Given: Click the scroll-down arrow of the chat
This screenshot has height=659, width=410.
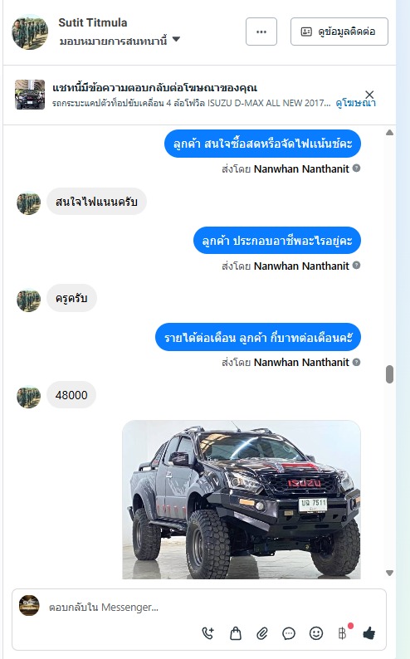Looking at the screenshot, I should [x=389, y=573].
